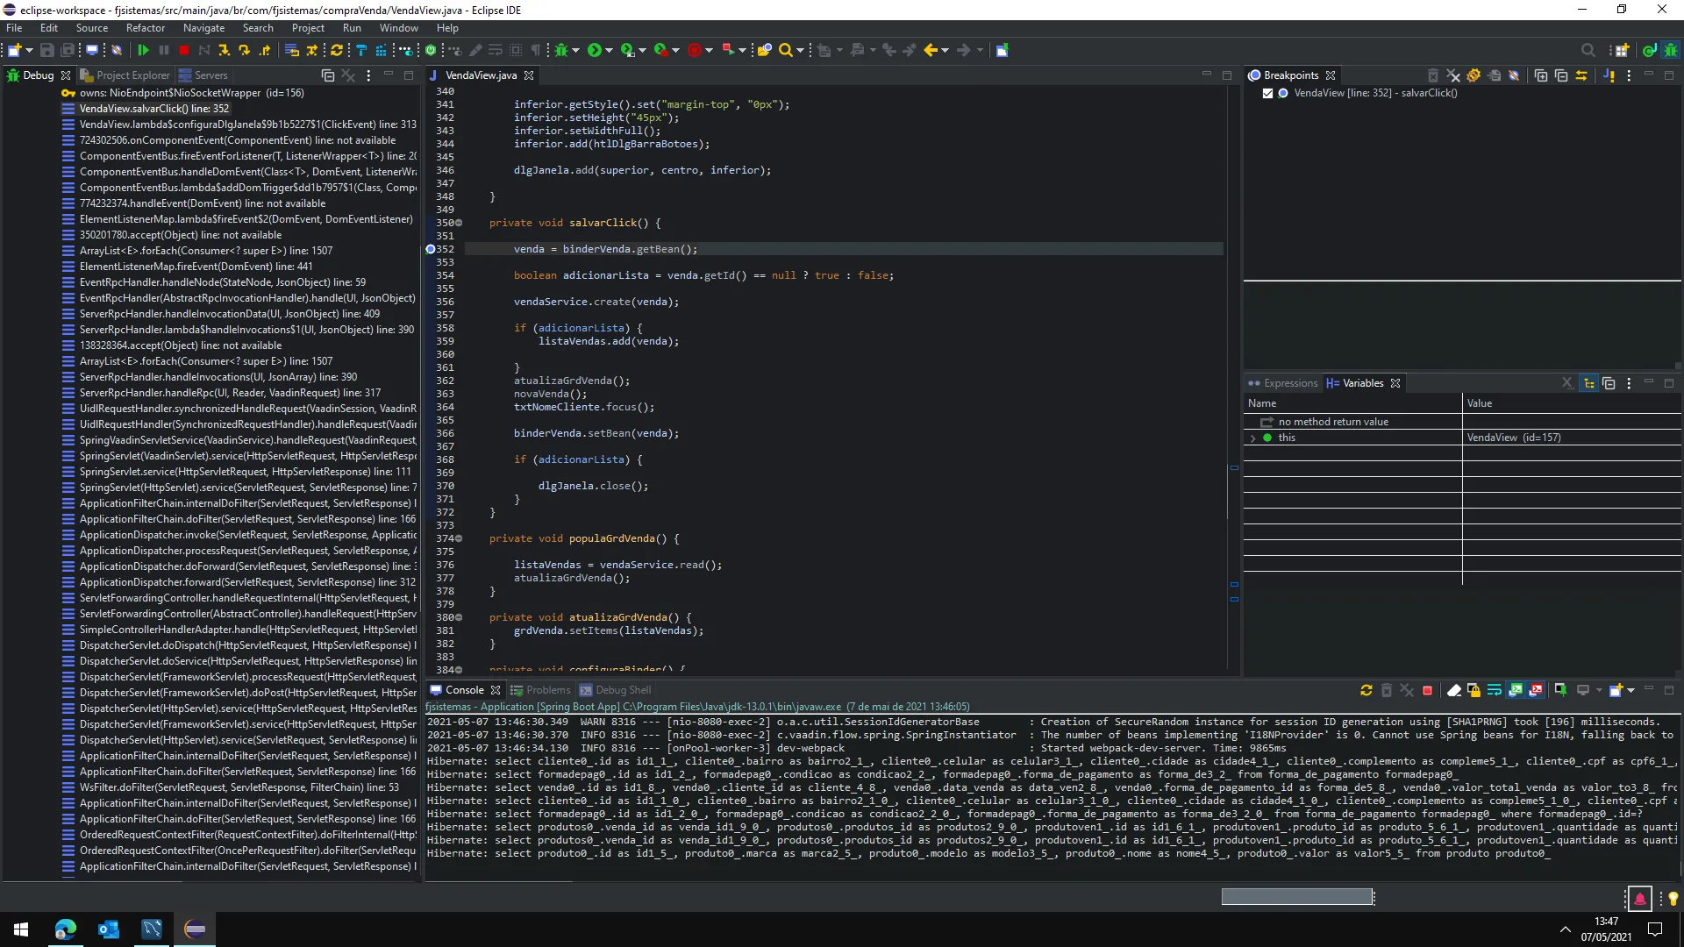
Task: Open the Refactor menu
Action: pos(145,28)
